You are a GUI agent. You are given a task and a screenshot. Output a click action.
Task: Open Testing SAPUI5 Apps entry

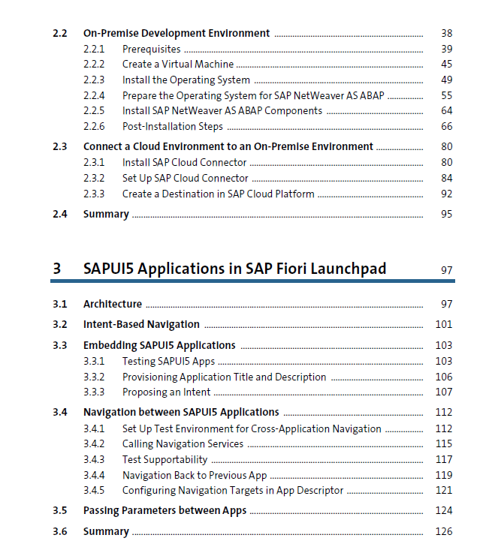click(x=169, y=362)
